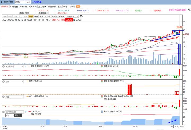Switch to the 月營收 tab
The width and height of the screenshot is (191, 130).
(x=75, y=7)
